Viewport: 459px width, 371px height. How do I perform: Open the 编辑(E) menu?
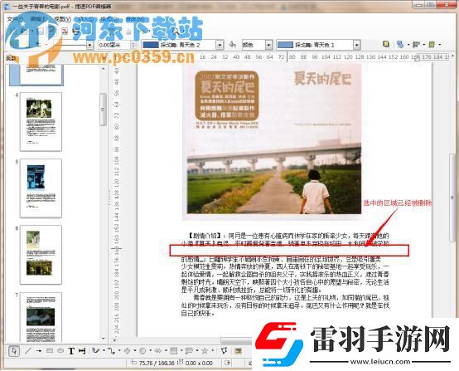[38, 19]
